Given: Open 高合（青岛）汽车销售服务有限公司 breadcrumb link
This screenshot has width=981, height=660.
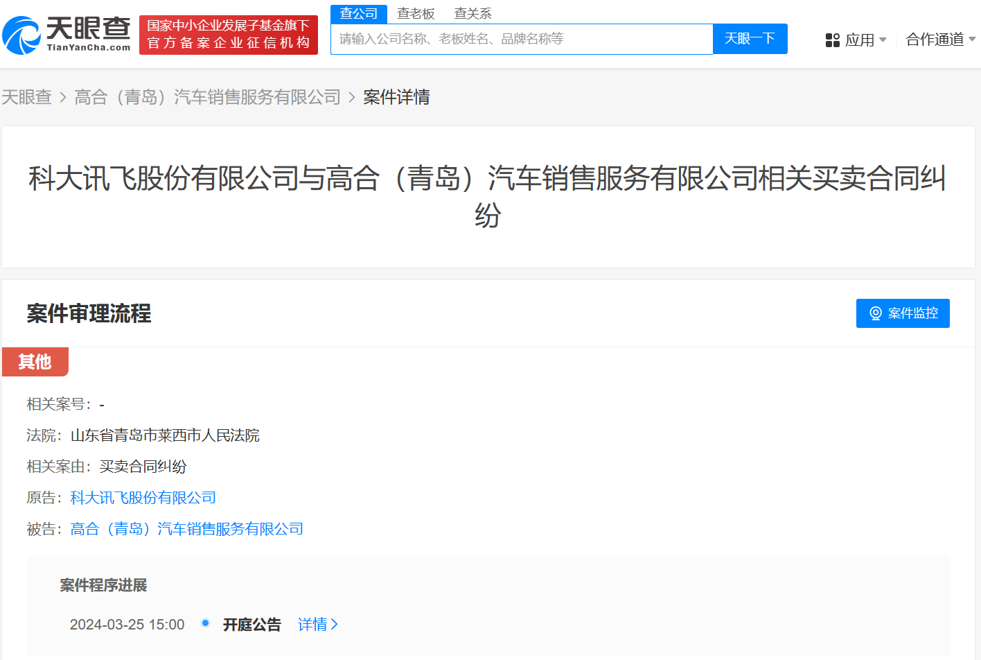Looking at the screenshot, I should pos(207,97).
